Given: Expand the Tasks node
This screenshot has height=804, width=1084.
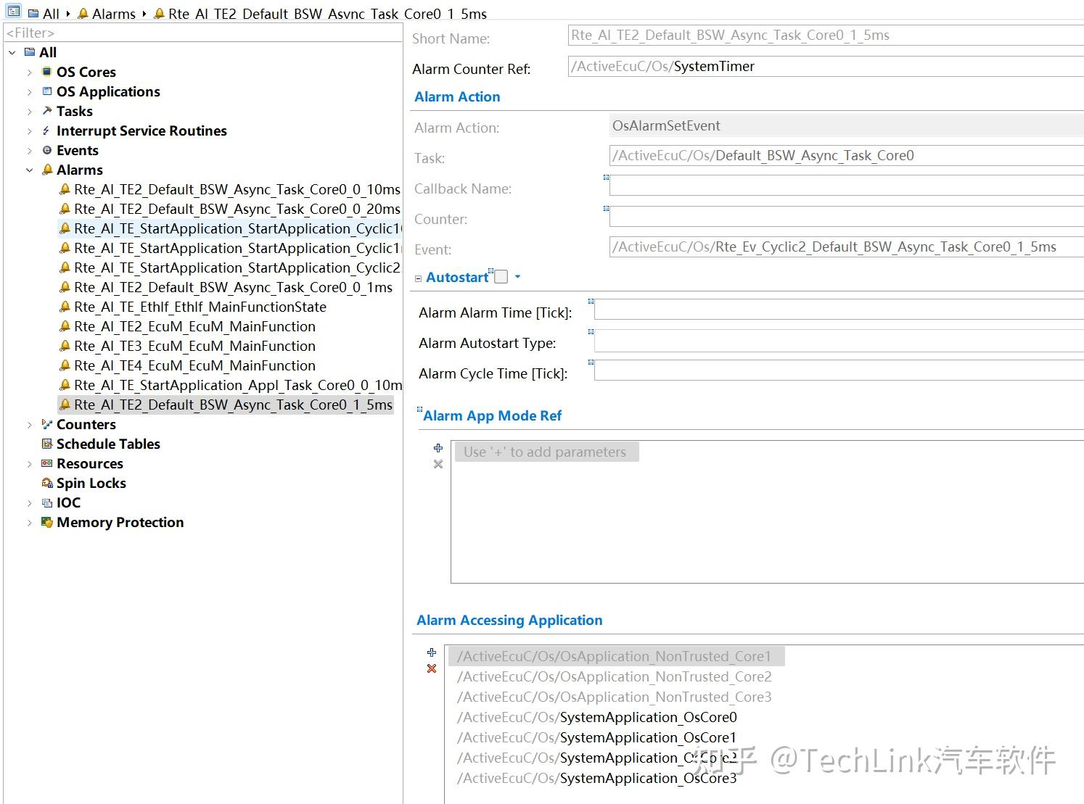Looking at the screenshot, I should (30, 111).
